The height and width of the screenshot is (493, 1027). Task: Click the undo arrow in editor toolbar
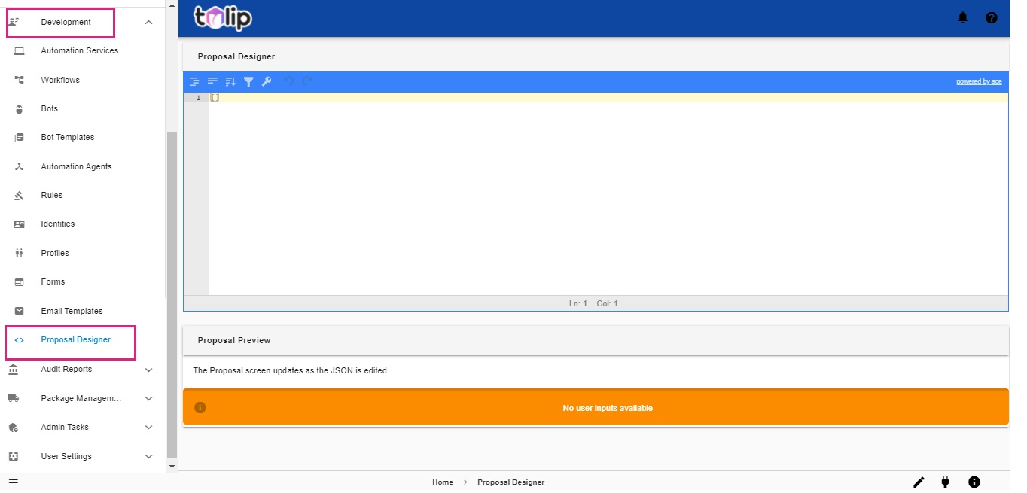point(288,81)
